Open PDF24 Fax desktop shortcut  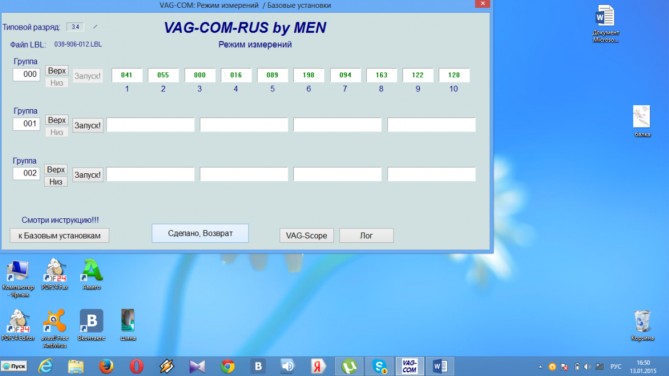point(55,274)
